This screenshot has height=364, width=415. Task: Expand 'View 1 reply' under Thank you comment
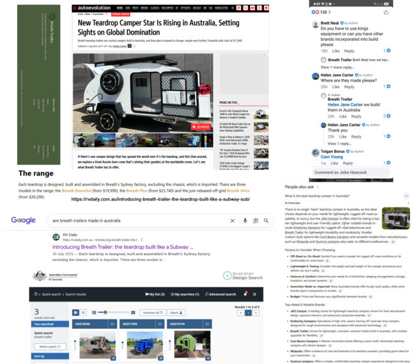tap(340, 143)
